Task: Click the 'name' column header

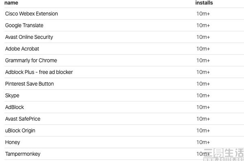Action: [11, 3]
